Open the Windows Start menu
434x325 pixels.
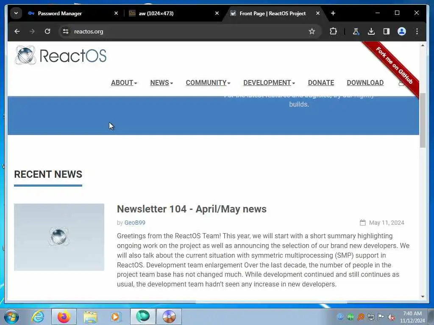tap(11, 317)
